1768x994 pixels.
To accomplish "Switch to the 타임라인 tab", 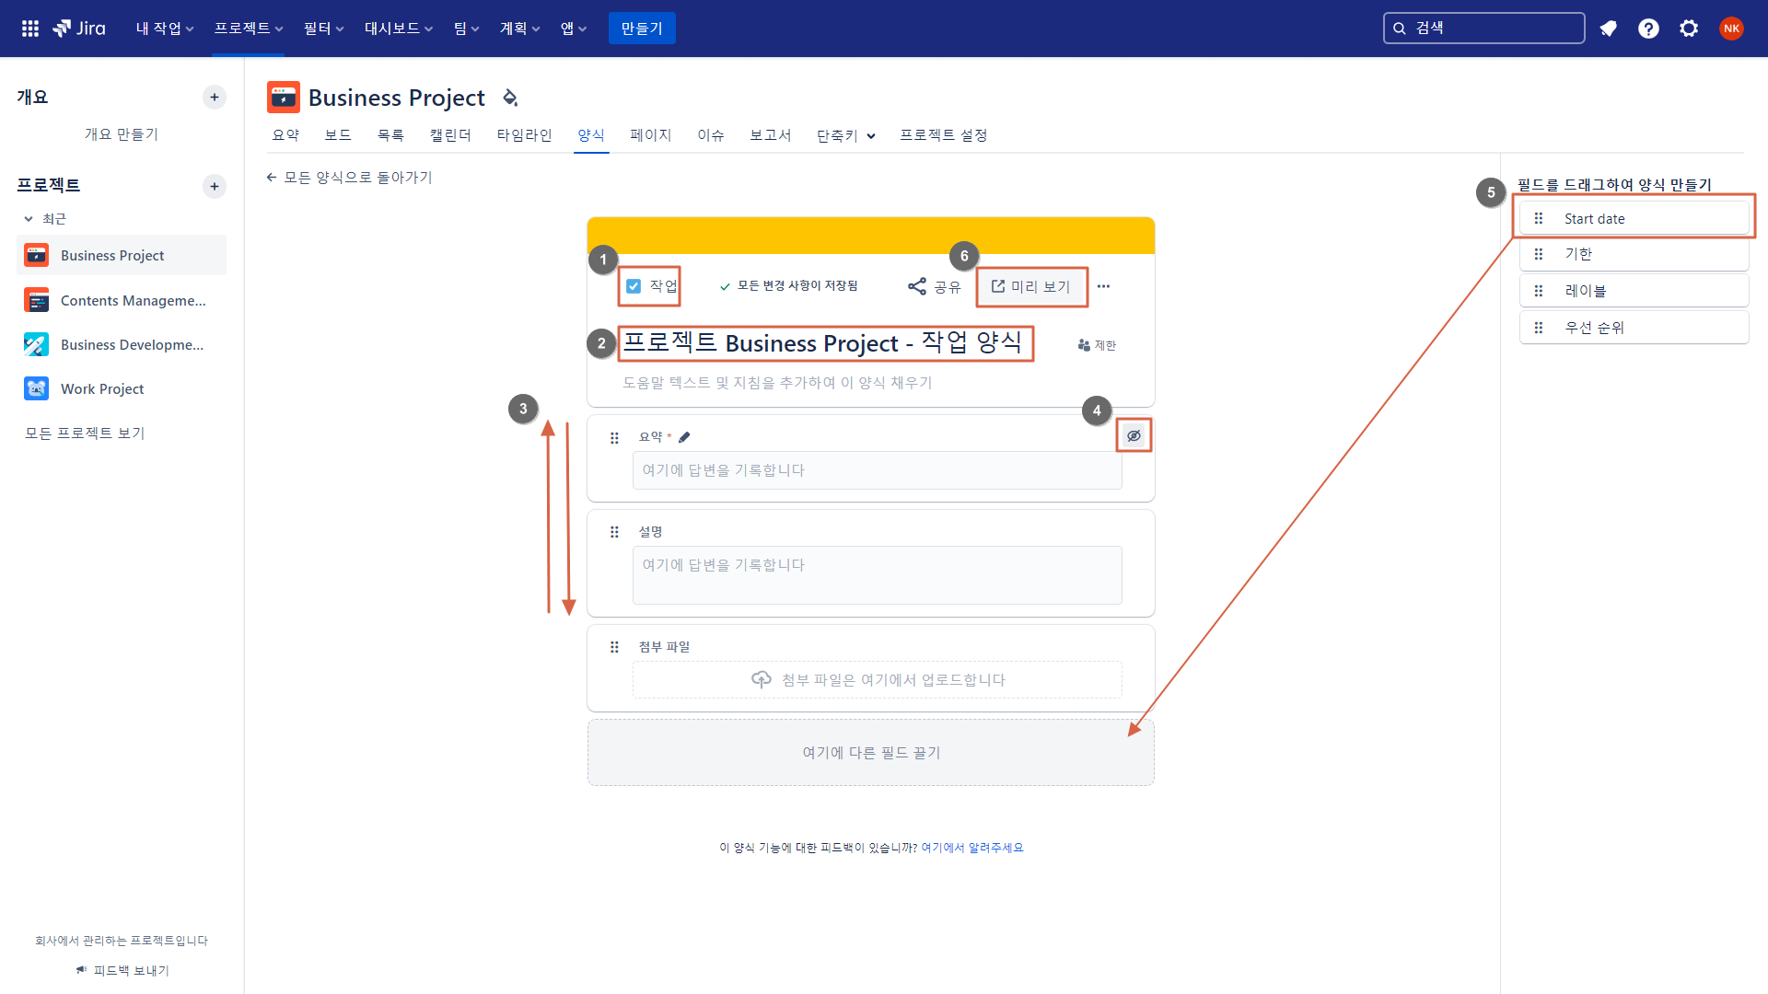I will (524, 135).
